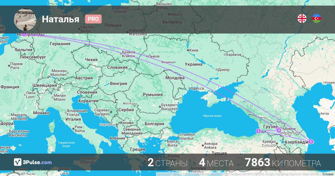Select map marker 7 in the Netherlands
This screenshot has width=335, height=176.
pyautogui.click(x=24, y=34)
